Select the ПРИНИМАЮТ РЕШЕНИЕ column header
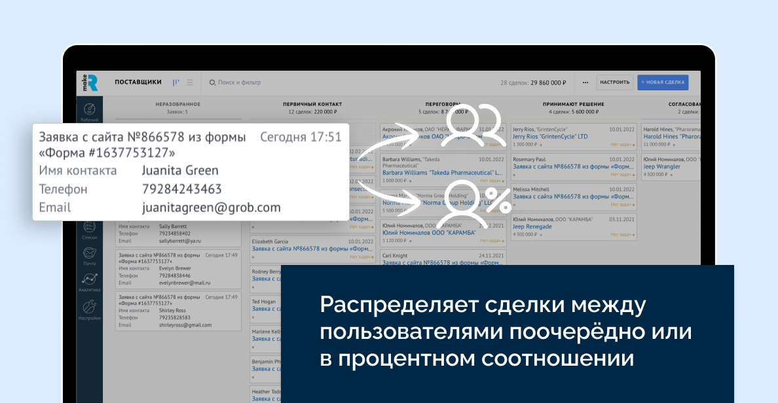The image size is (778, 403). (574, 104)
